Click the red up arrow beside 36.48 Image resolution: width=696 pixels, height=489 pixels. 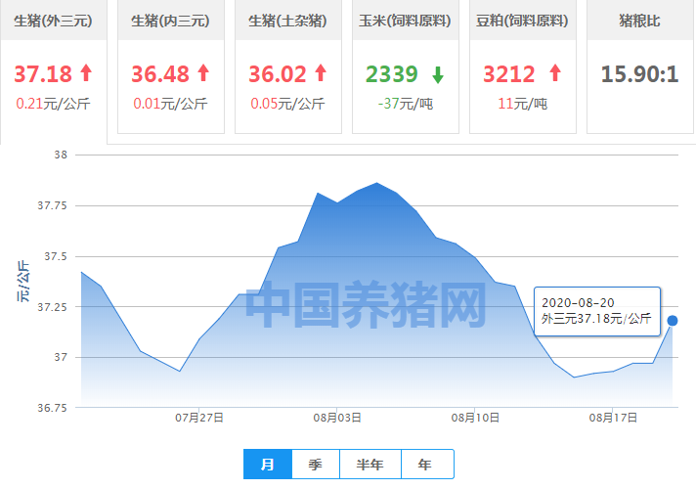203,72
